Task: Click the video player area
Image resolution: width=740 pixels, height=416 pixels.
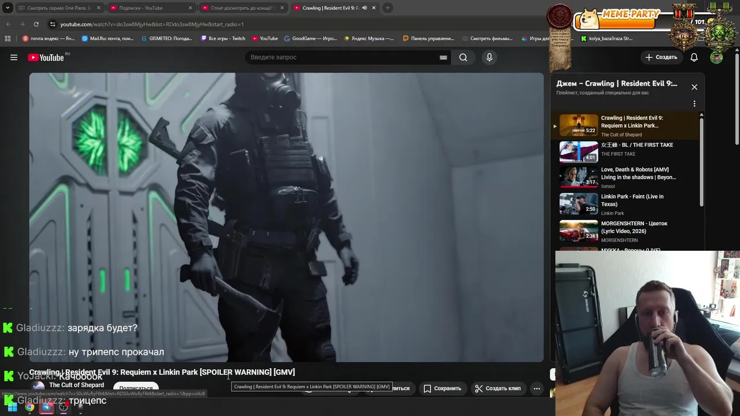Action: click(286, 217)
